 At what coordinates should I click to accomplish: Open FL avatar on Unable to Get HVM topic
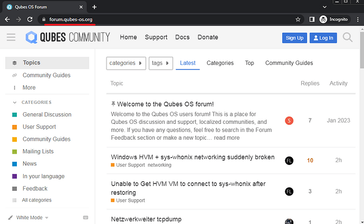click(x=289, y=191)
